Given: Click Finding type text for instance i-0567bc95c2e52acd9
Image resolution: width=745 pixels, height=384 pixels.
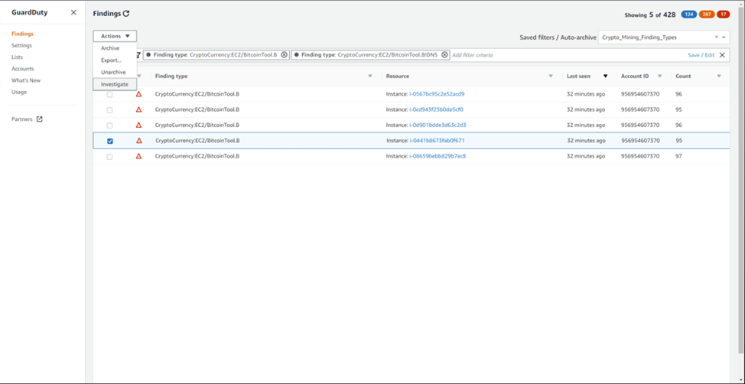Looking at the screenshot, I should [197, 94].
